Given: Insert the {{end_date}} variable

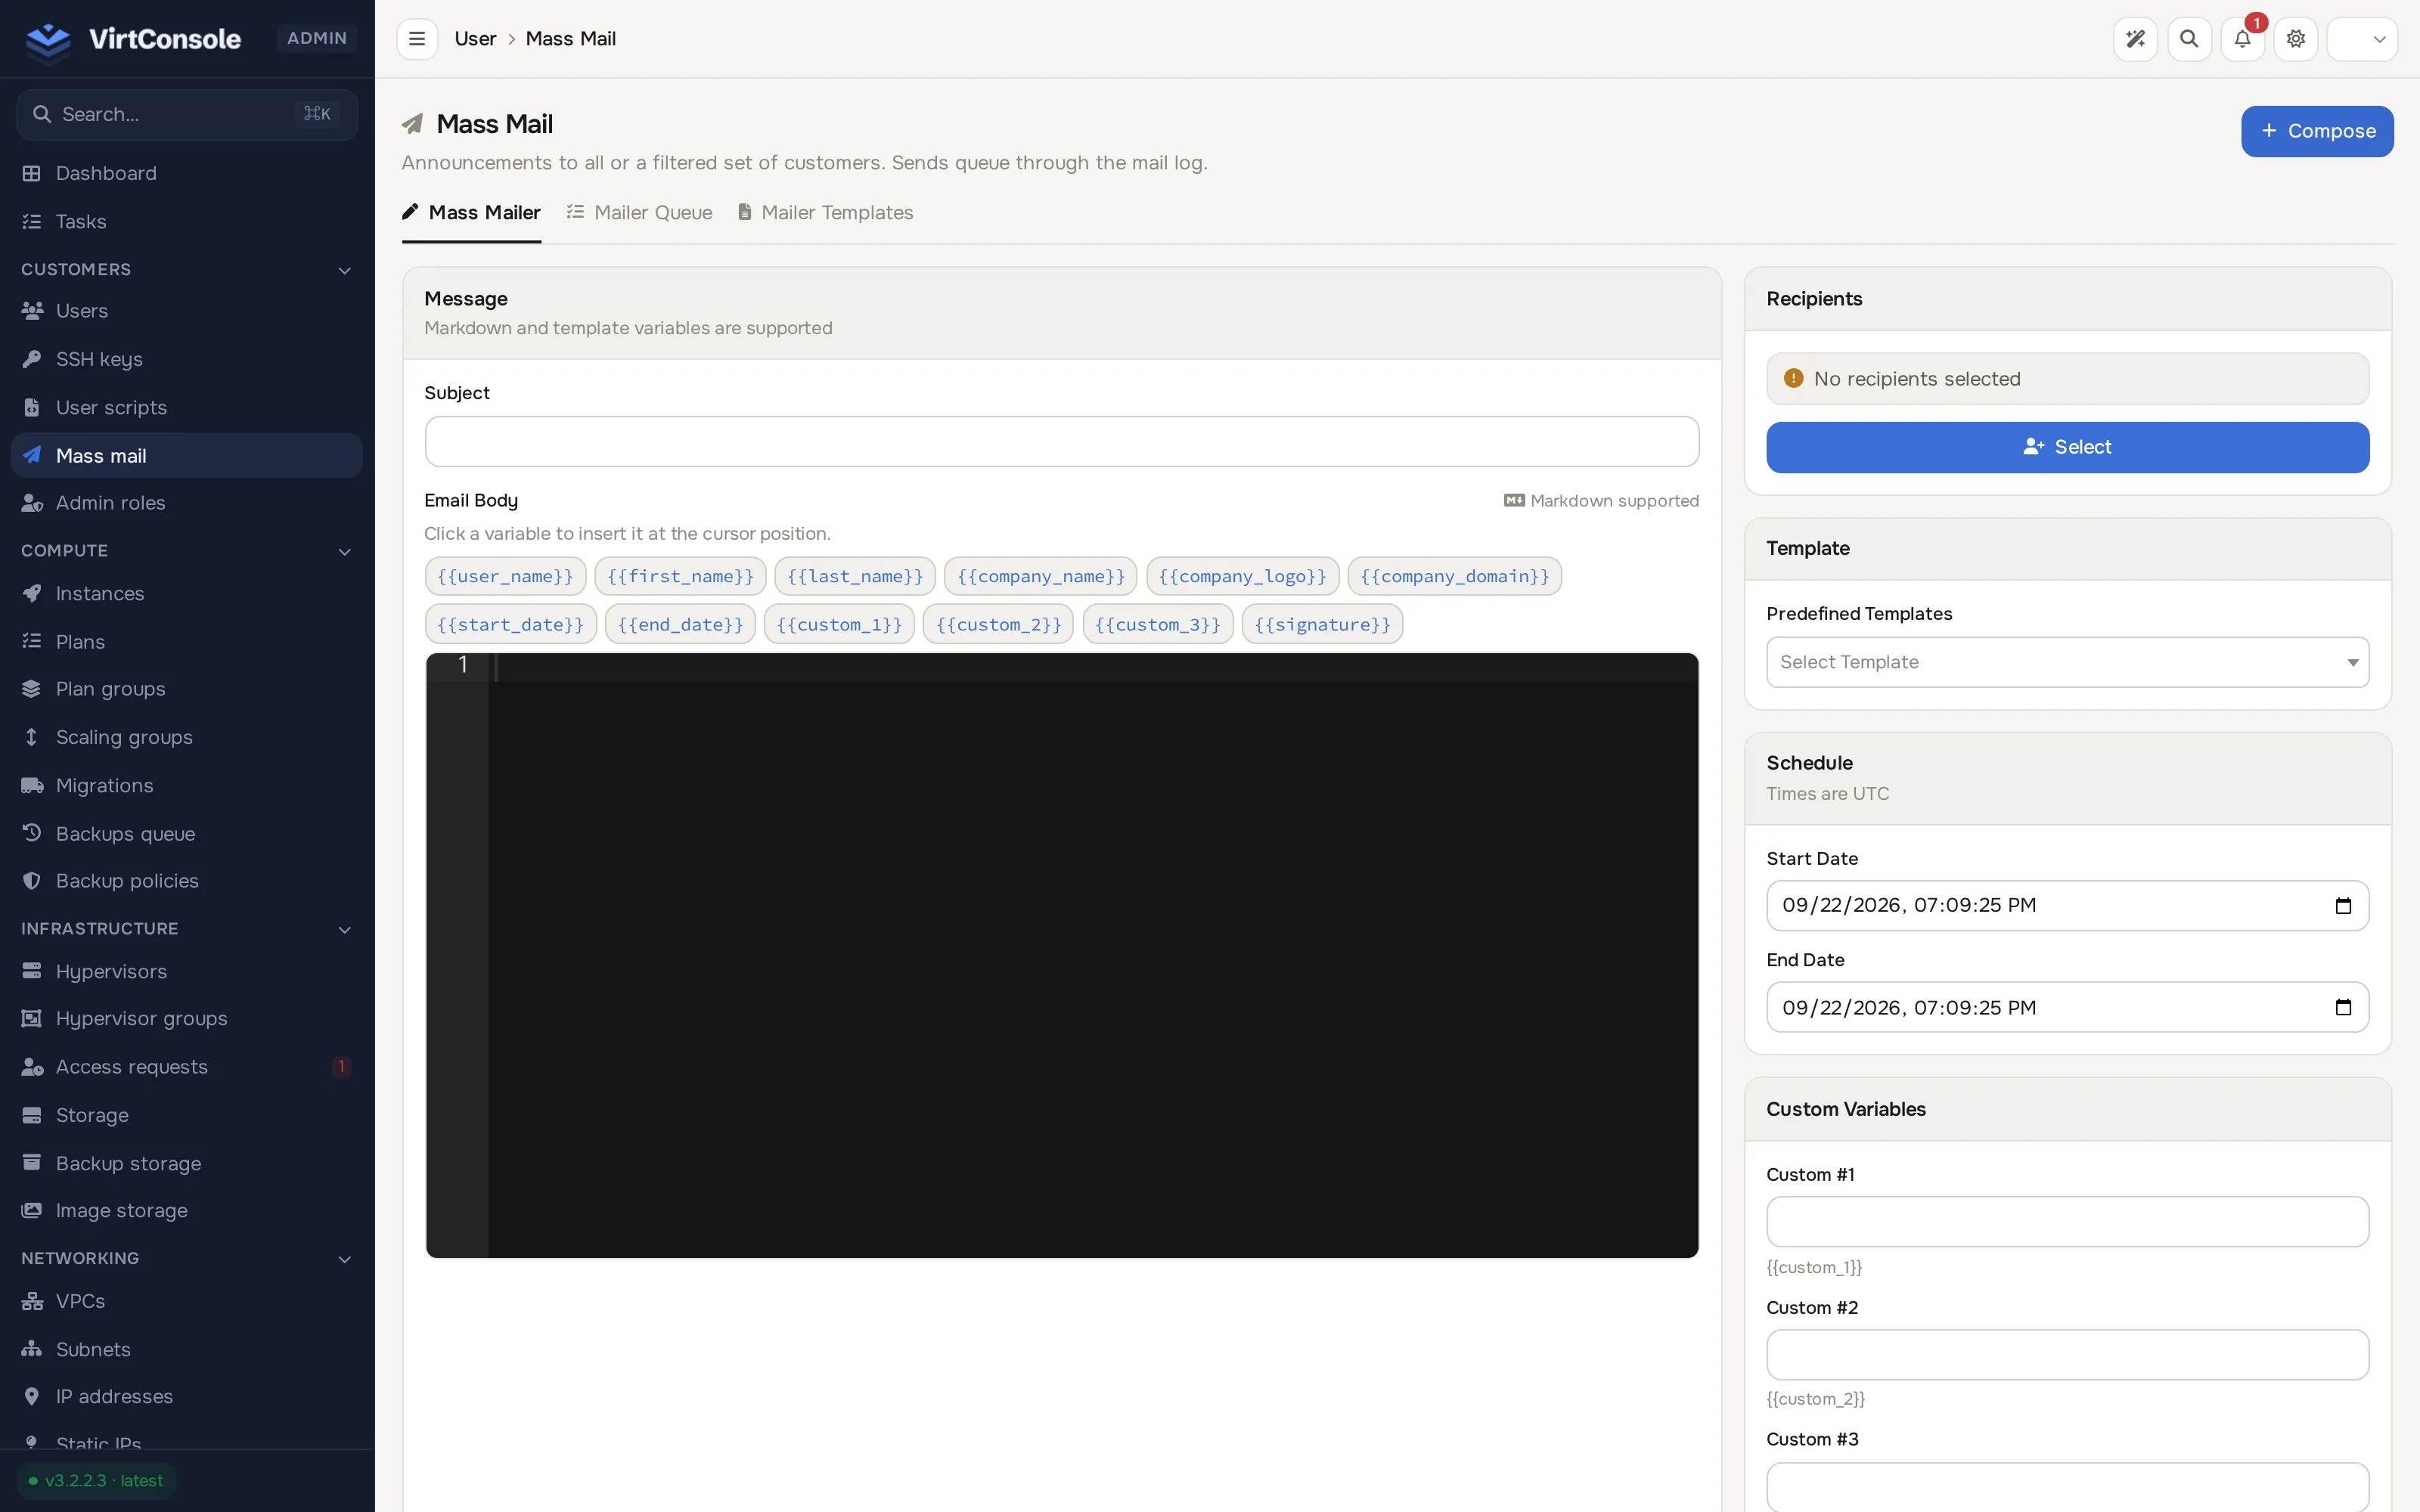Looking at the screenshot, I should coord(680,624).
